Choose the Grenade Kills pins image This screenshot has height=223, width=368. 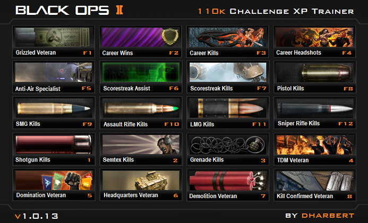click(x=228, y=144)
